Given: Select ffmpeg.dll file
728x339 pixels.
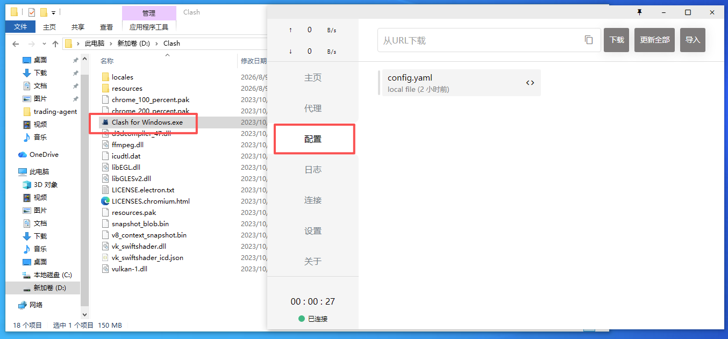Looking at the screenshot, I should click(127, 145).
